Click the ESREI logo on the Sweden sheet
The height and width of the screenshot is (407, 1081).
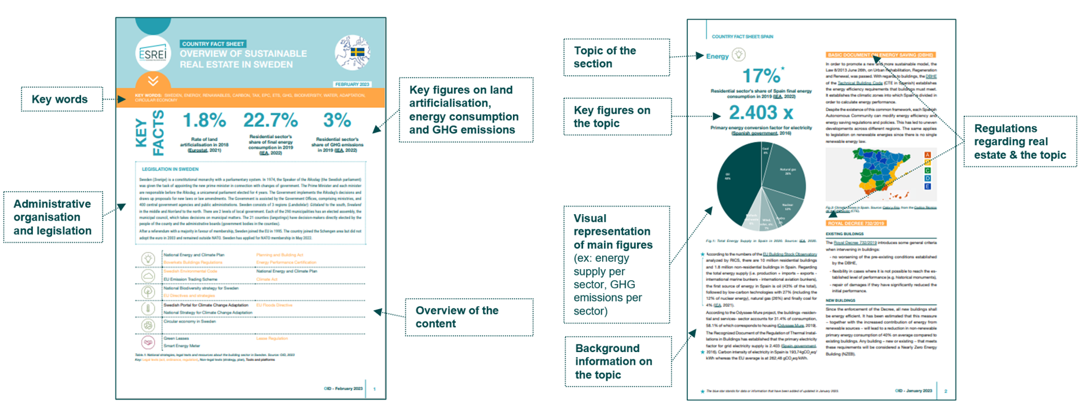(x=153, y=53)
